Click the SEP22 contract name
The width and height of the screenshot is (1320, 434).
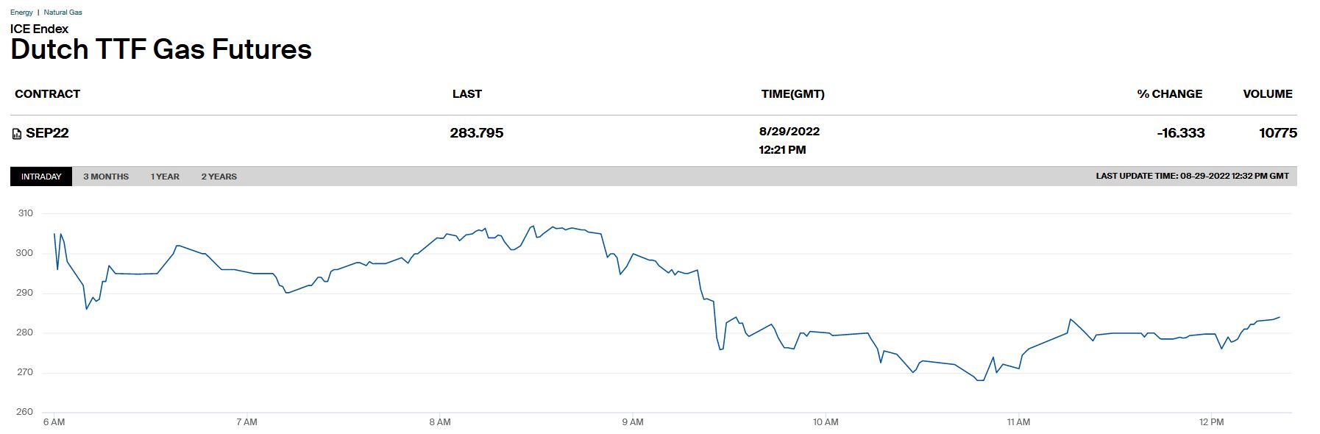coord(48,133)
